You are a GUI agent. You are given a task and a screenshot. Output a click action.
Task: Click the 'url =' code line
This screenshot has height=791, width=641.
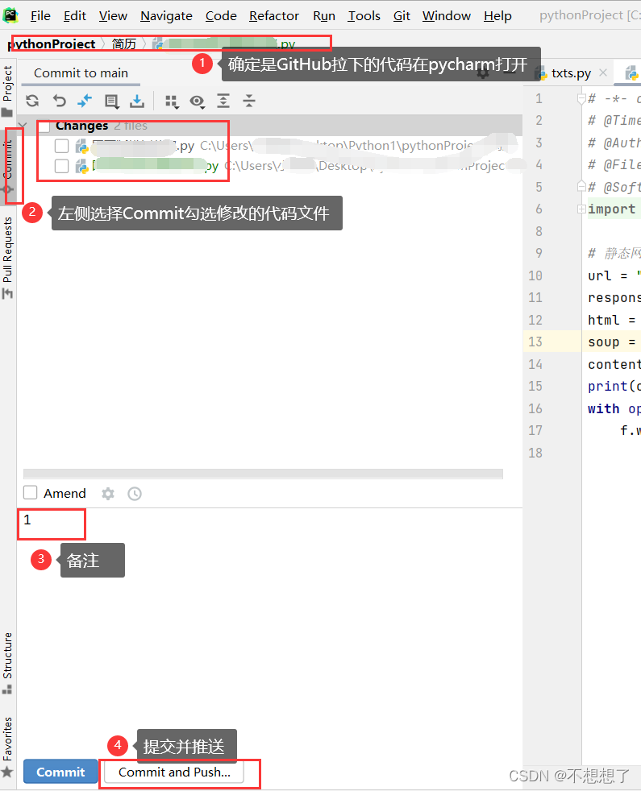[x=614, y=275]
